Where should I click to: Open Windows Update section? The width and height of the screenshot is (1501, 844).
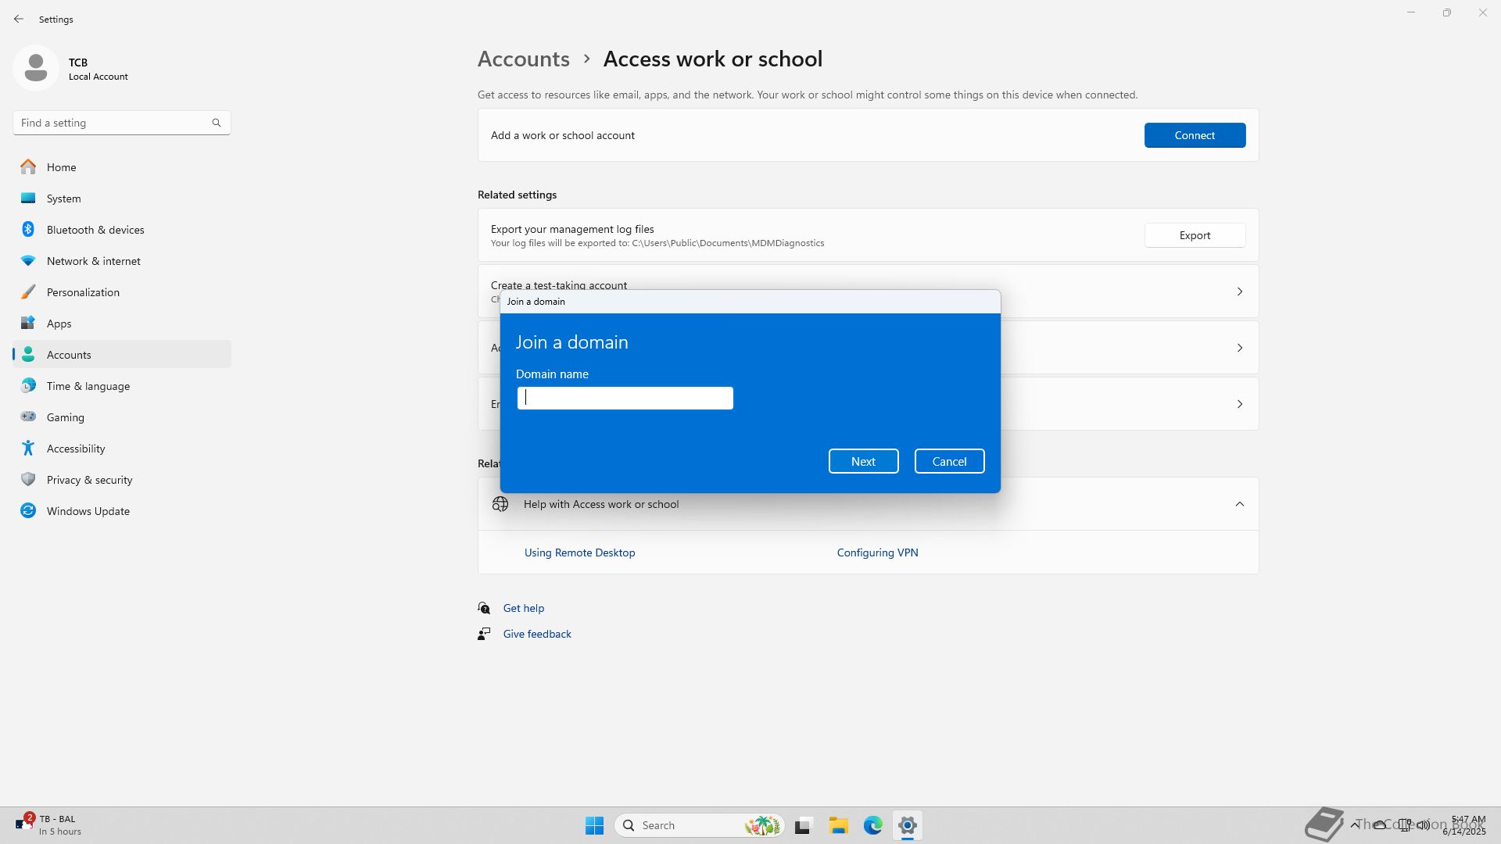point(88,511)
